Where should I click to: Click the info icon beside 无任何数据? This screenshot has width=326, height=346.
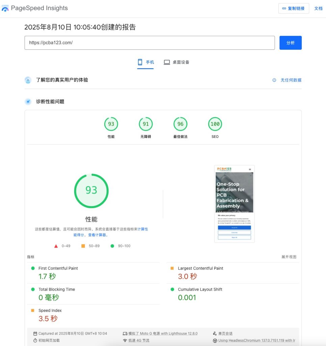point(274,80)
